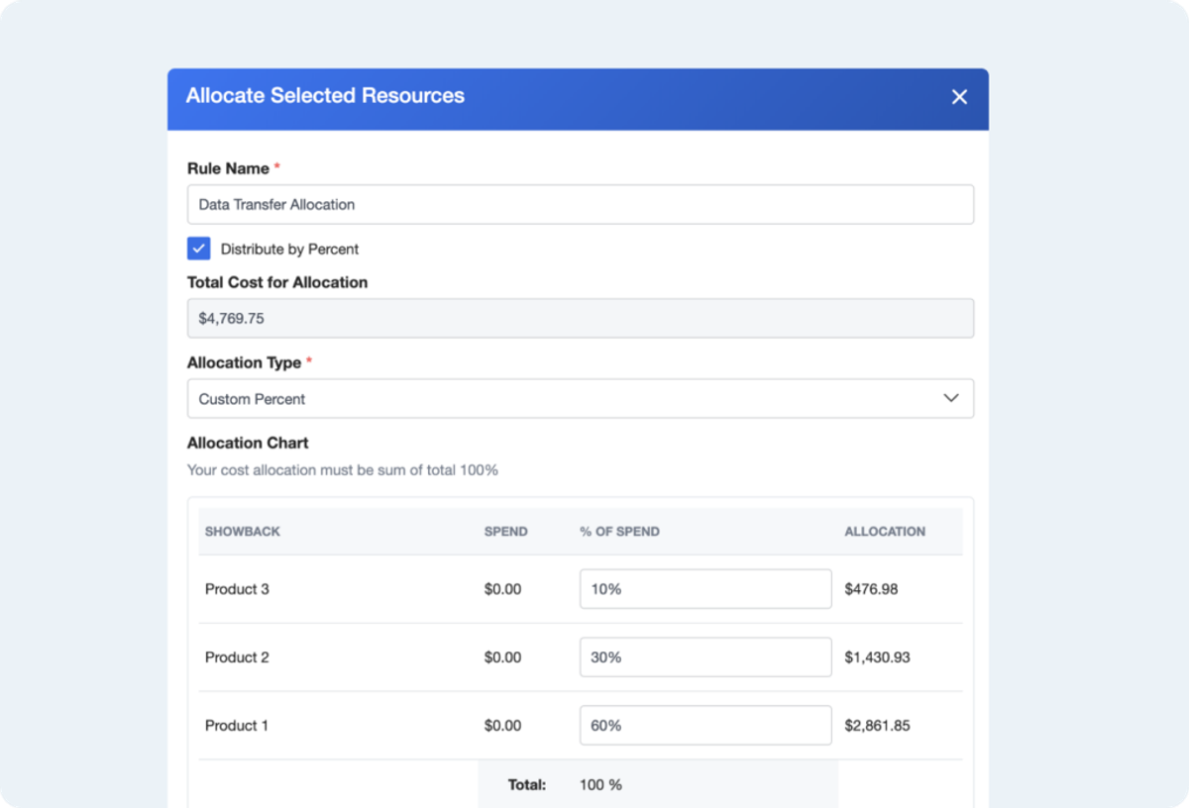The width and height of the screenshot is (1189, 808).
Task: Click the Allocation Chart heading
Action: point(248,443)
